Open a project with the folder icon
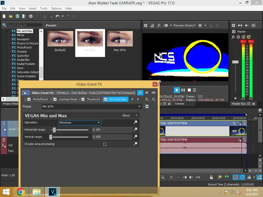 click(11, 16)
